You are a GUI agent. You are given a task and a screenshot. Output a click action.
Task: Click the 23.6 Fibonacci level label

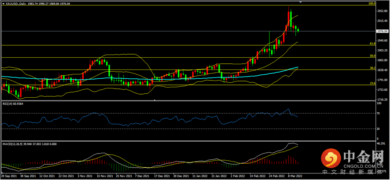pos(372,83)
